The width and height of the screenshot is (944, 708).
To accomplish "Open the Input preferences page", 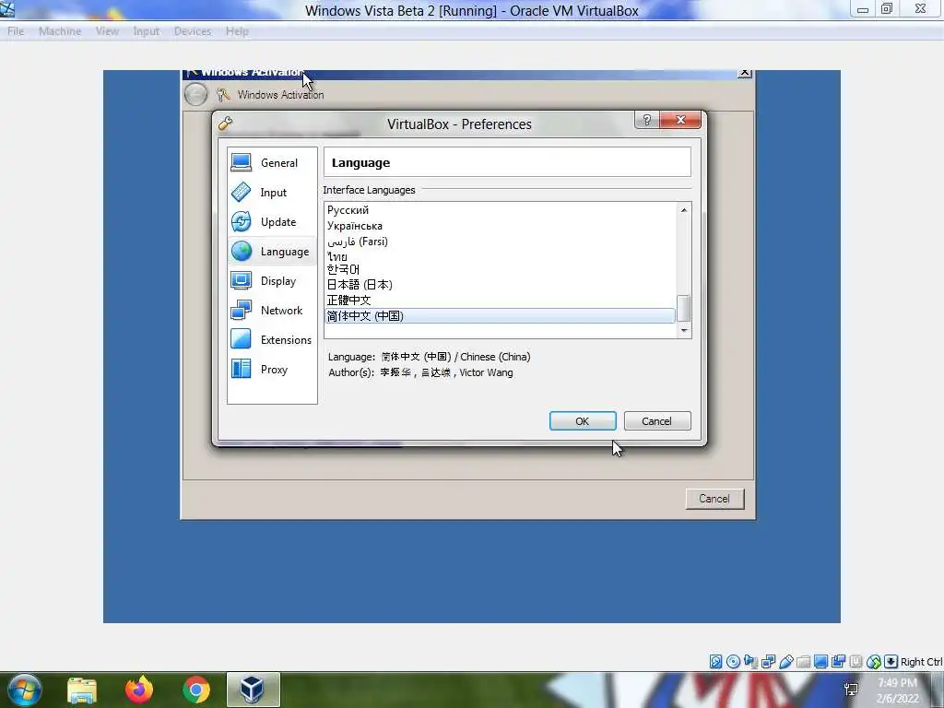I will 272,192.
